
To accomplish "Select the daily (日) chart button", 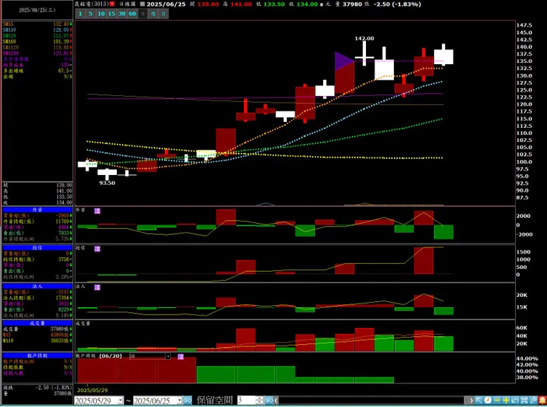I will pos(143,14).
